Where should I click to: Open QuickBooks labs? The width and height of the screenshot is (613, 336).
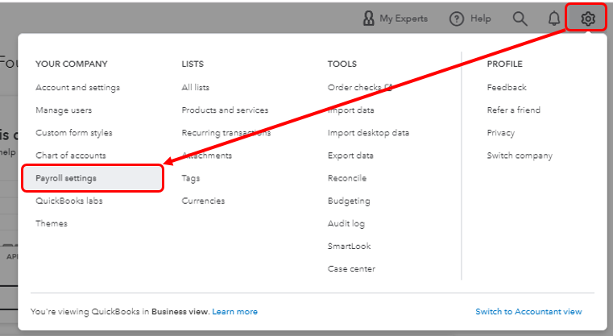click(68, 201)
